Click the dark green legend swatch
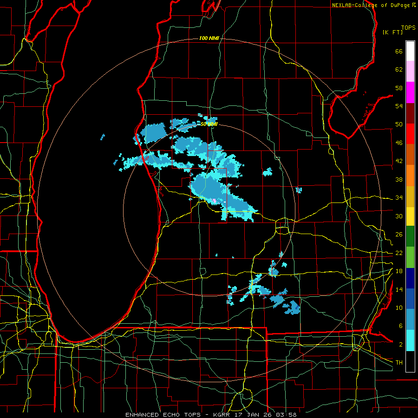 coord(410,236)
